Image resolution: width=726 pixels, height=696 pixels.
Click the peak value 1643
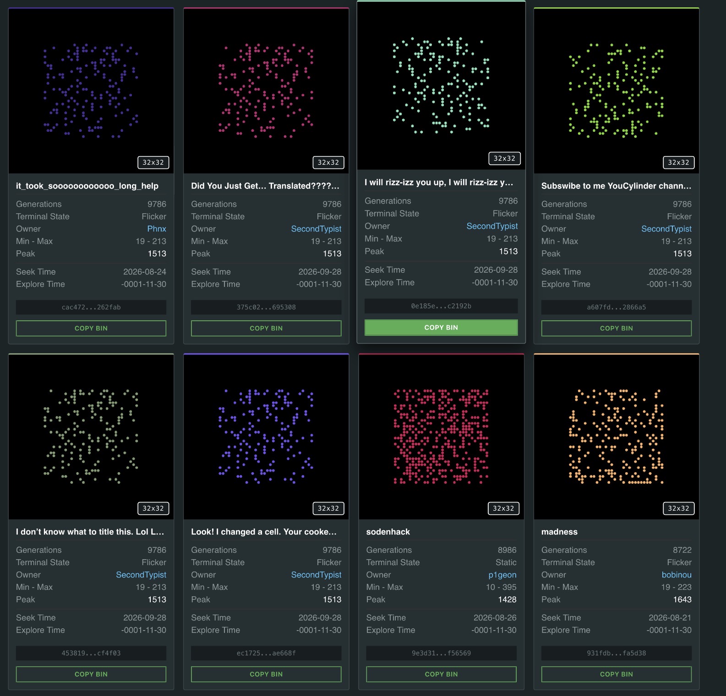pos(682,599)
